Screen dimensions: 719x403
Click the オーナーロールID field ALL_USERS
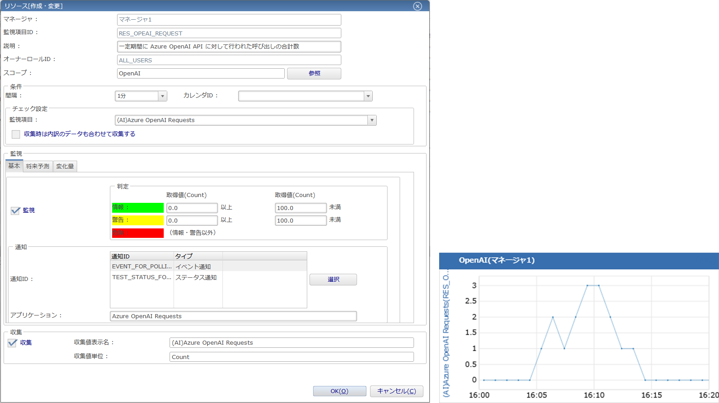(x=229, y=60)
